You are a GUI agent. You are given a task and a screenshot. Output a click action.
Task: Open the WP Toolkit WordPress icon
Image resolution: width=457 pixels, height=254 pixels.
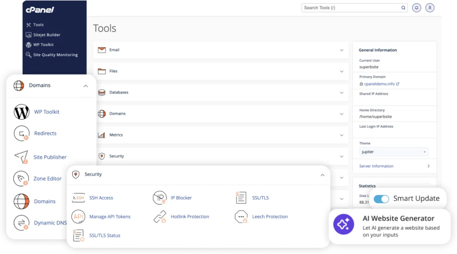[x=21, y=112]
